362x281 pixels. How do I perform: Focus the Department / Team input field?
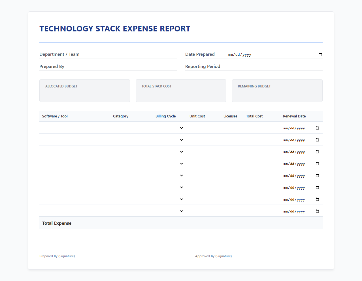129,54
